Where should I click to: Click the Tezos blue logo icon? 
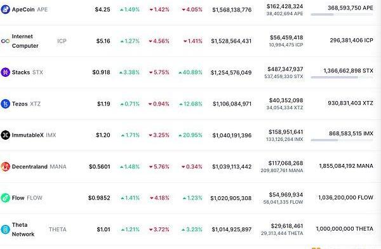point(5,104)
